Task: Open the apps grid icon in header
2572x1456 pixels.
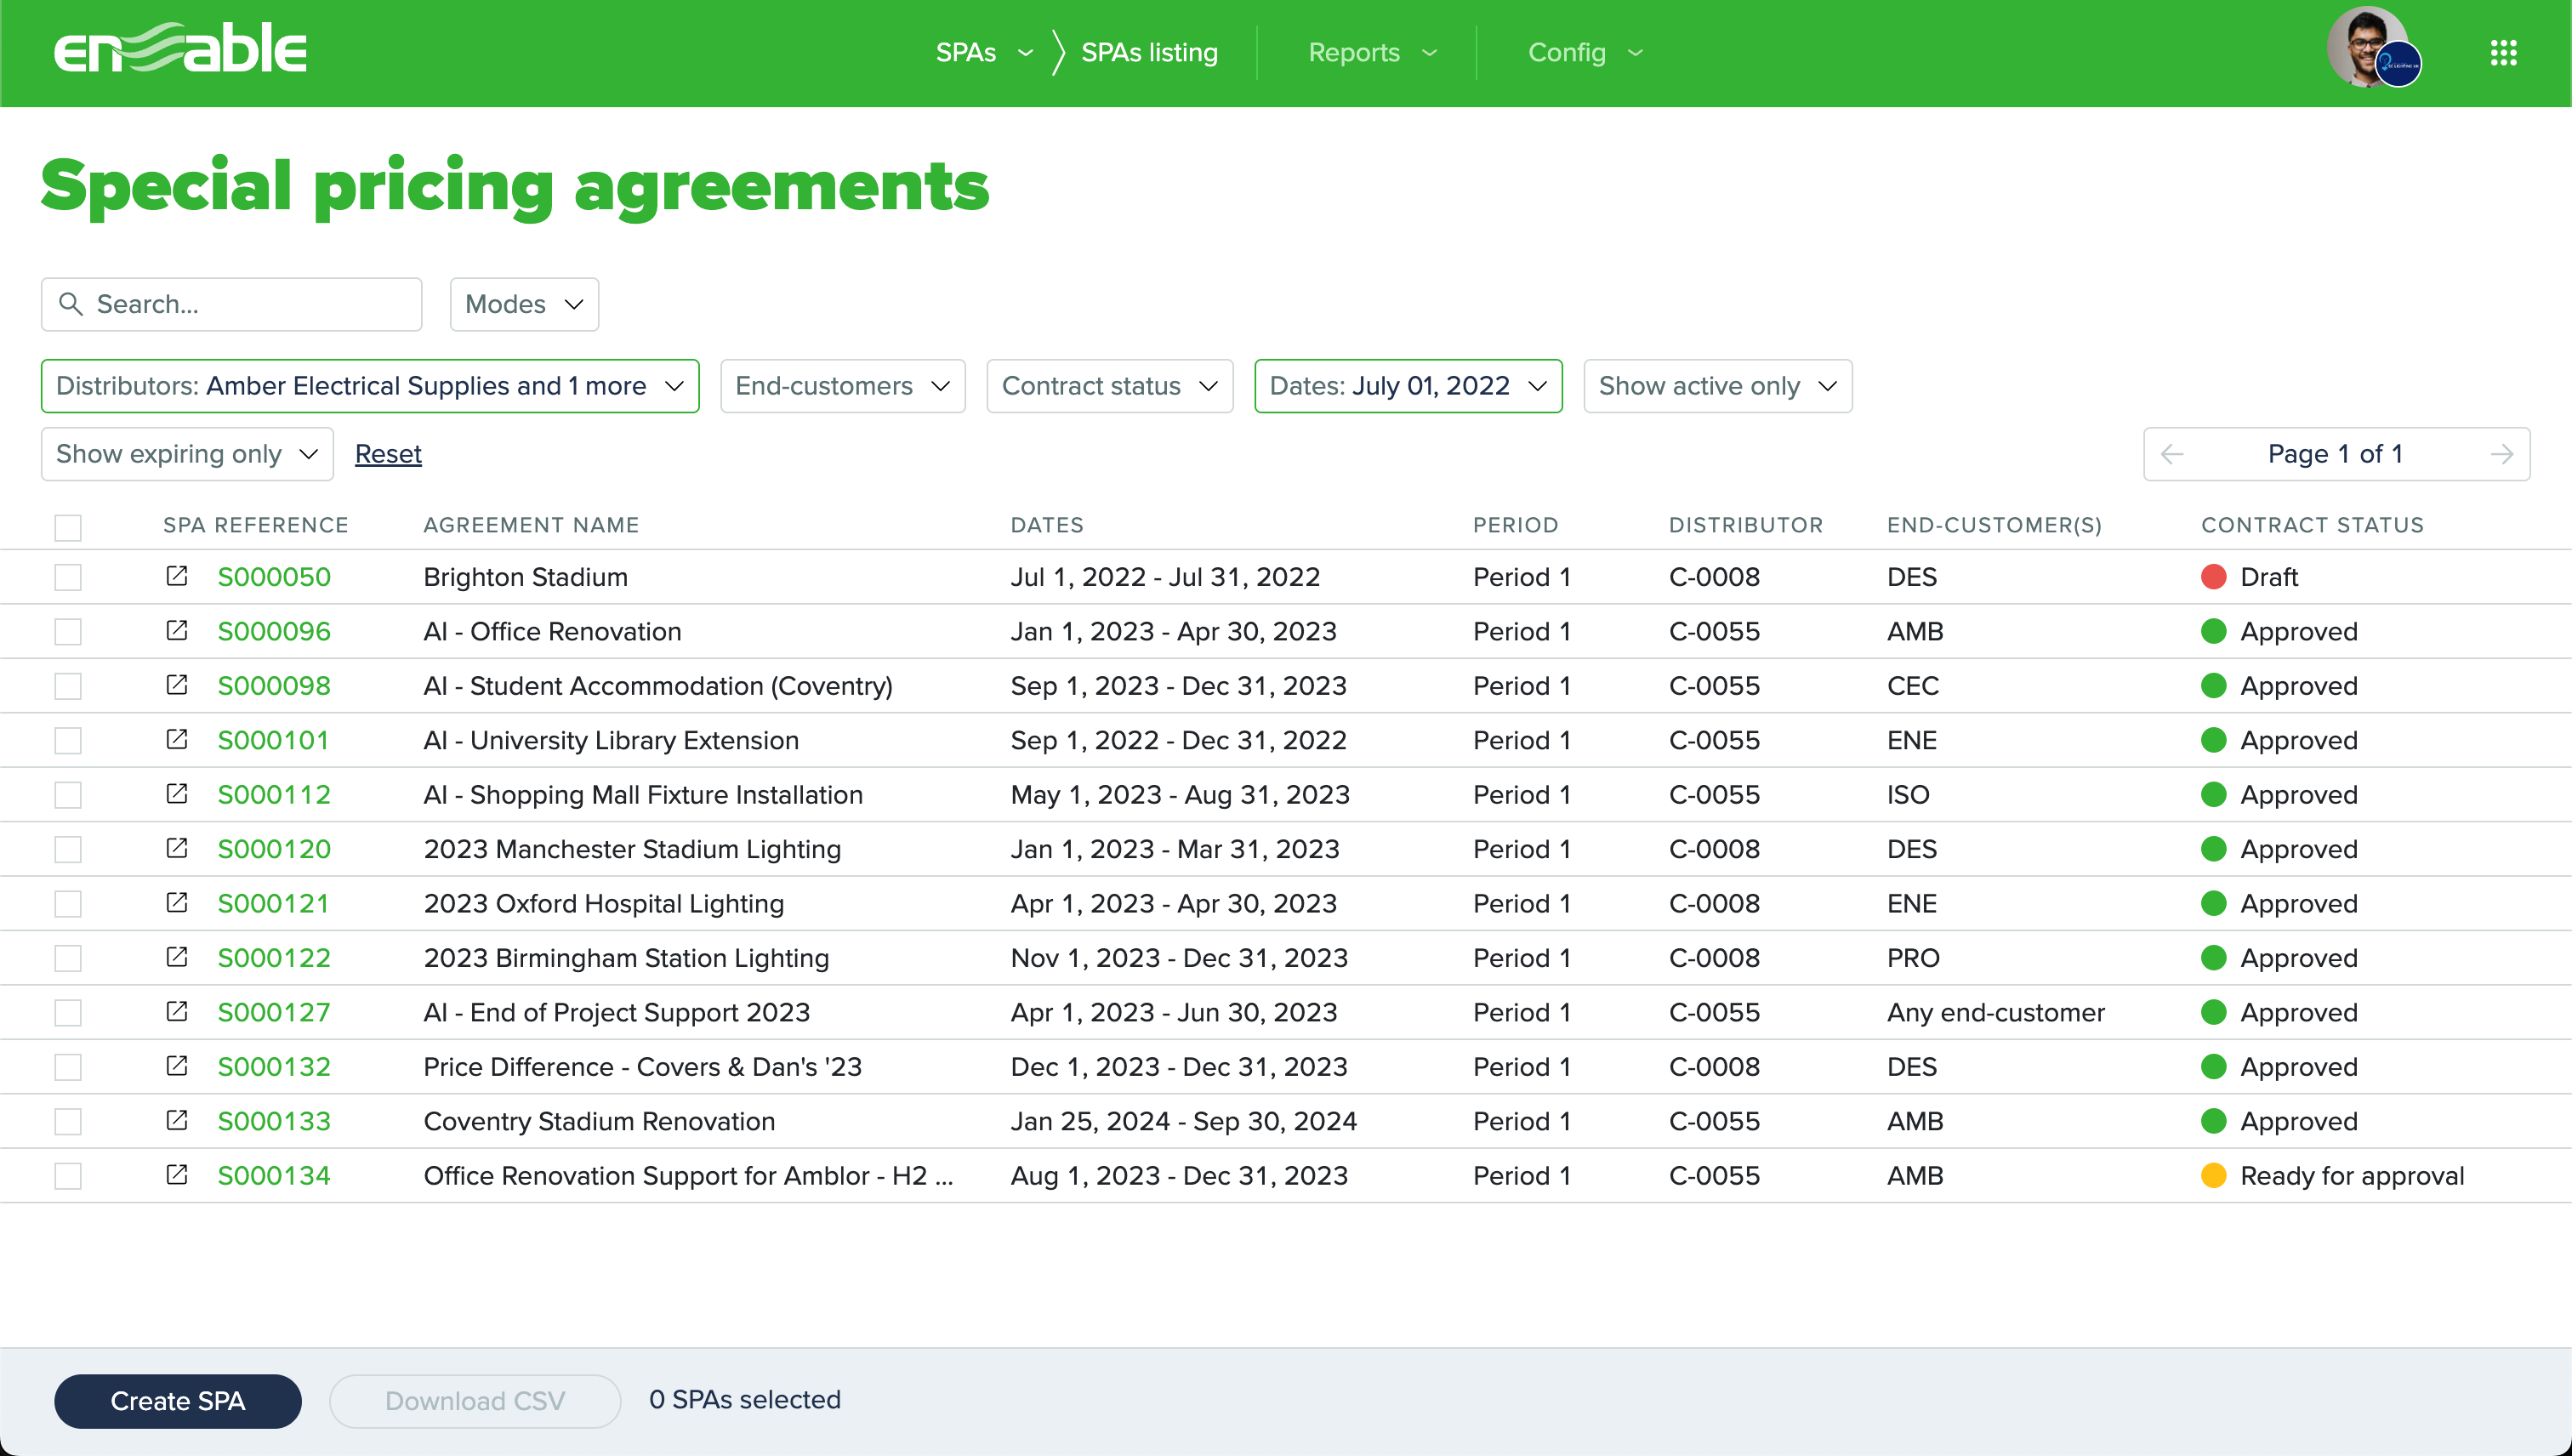Action: click(x=2503, y=52)
